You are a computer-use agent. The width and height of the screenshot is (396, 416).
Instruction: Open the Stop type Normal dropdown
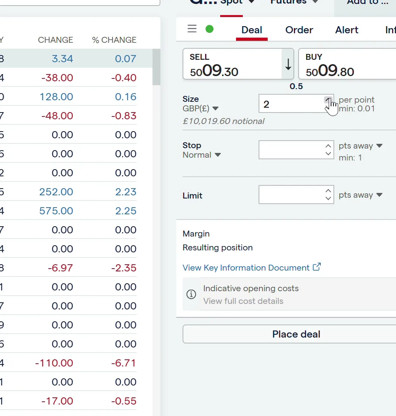click(x=202, y=155)
